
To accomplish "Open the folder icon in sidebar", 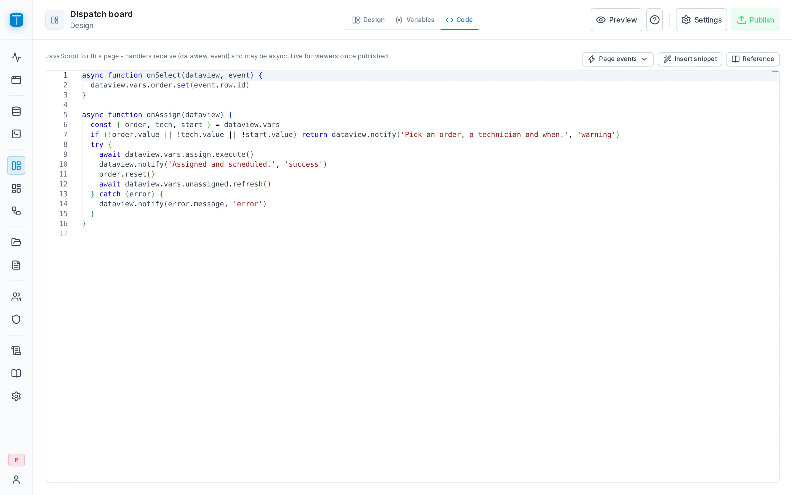I will click(16, 242).
